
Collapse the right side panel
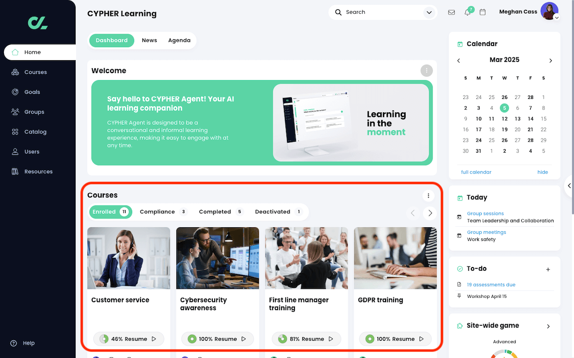569,185
